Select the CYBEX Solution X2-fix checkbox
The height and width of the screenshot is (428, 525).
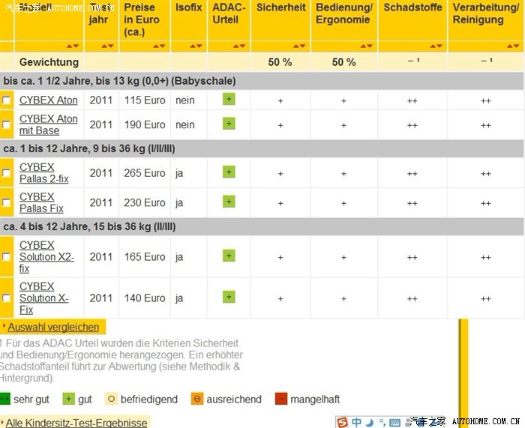tap(6, 256)
